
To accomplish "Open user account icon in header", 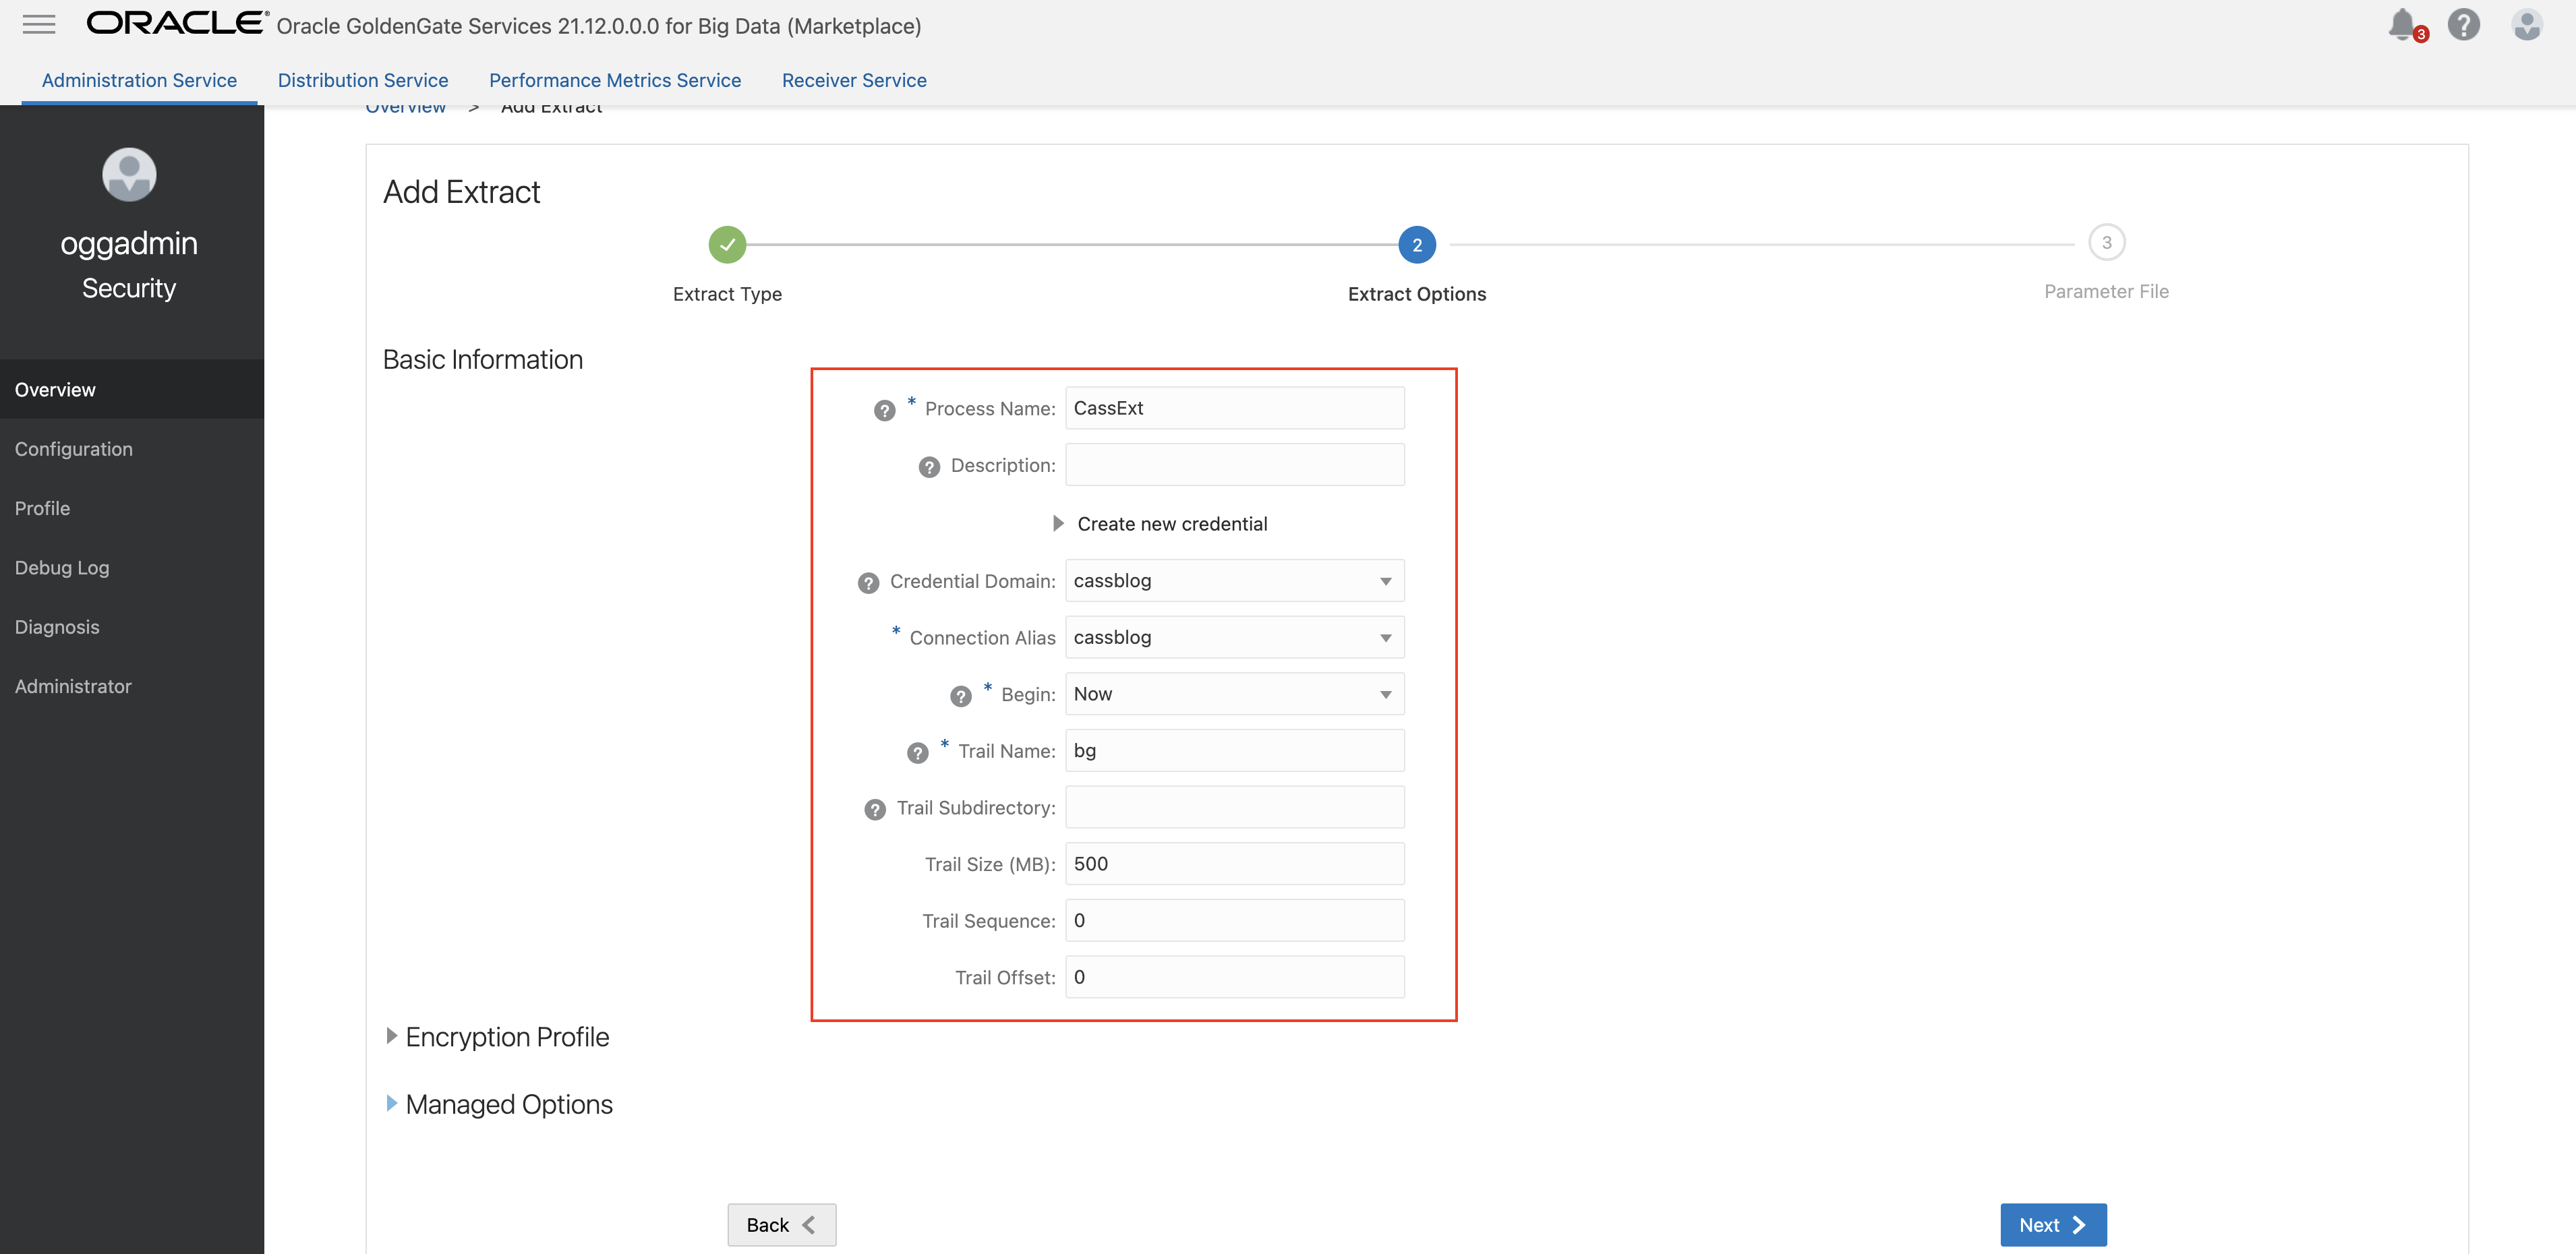I will [2527, 24].
